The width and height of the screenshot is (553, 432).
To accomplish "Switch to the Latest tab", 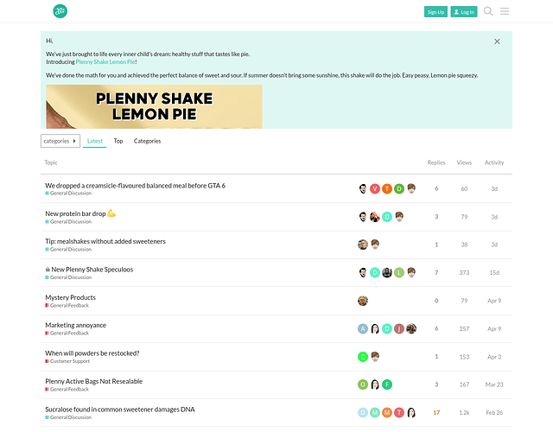I will click(x=94, y=141).
